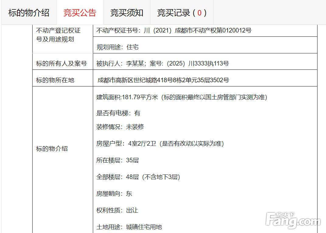Click the 全部楼层：48层 line

(x=138, y=177)
